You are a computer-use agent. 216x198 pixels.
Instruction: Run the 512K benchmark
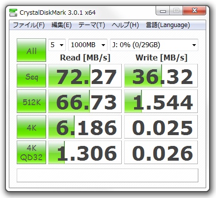click(x=31, y=101)
